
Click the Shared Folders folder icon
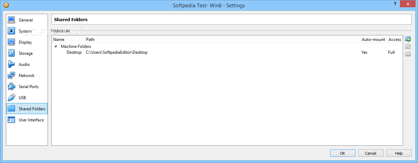(x=11, y=109)
